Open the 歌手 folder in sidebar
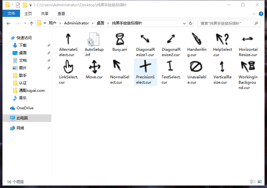 pyautogui.click(x=23, y=75)
